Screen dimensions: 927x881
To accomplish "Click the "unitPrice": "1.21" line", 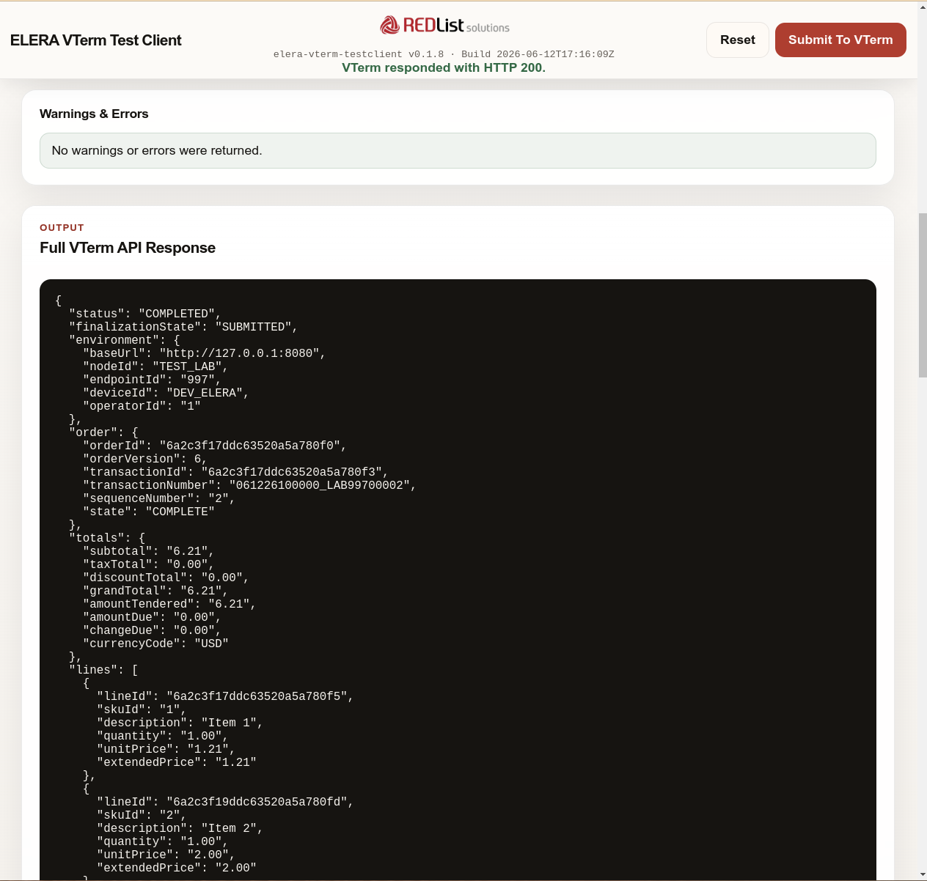I will tap(166, 749).
